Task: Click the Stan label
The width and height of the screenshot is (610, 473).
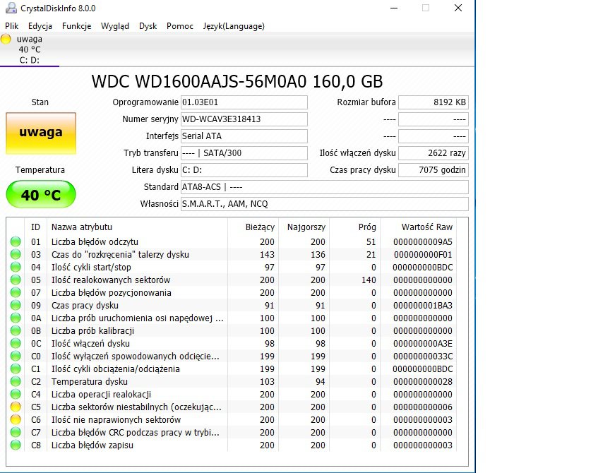Action: (x=40, y=102)
